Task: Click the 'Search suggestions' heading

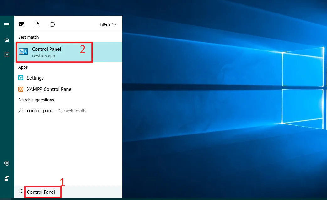Action: (36, 100)
